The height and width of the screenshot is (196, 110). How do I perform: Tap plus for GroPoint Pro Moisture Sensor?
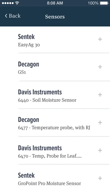tap(100, 178)
